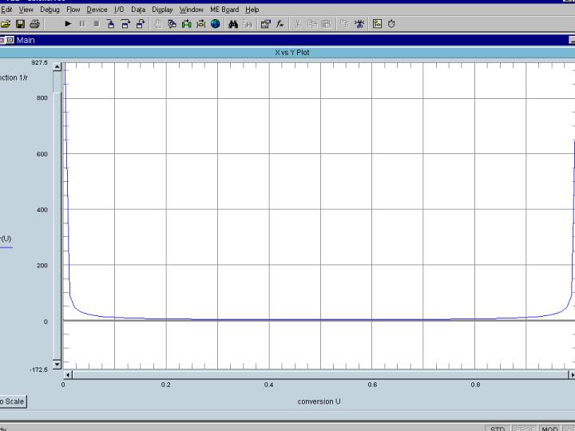575x431 pixels.
Task: Click the globe icon in toolbar
Action: pos(216,24)
